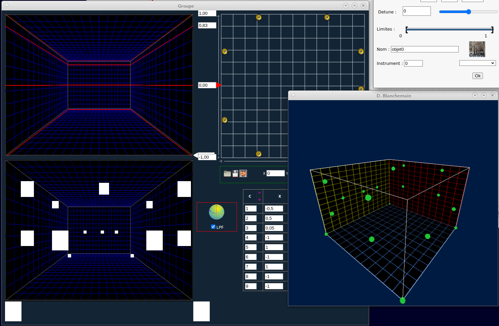Click the Detune value input box
The width and height of the screenshot is (499, 326).
[416, 11]
